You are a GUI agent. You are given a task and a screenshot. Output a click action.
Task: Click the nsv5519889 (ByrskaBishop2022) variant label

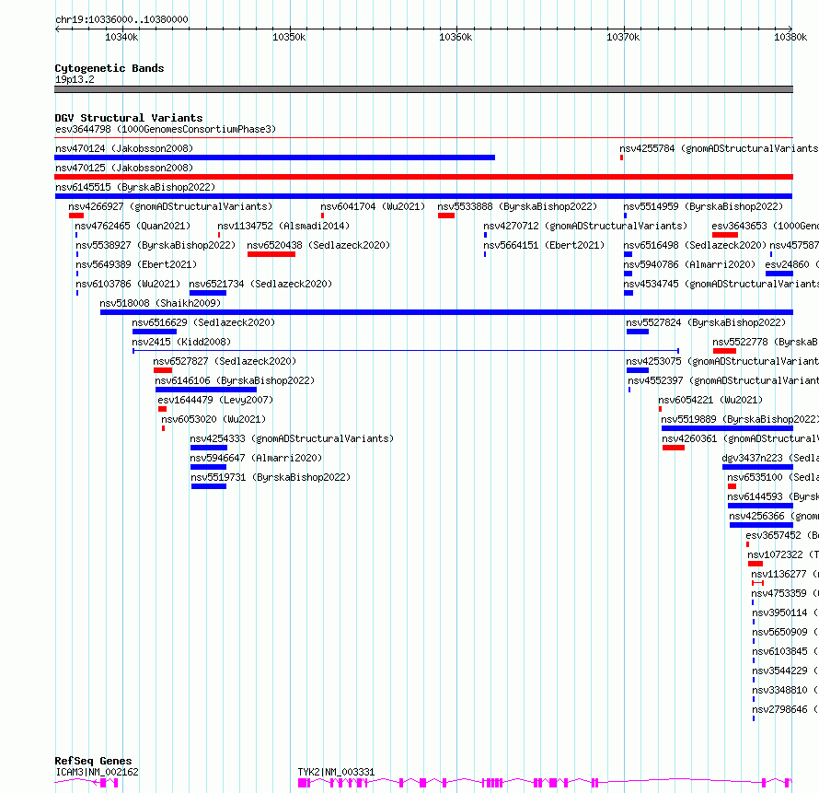(x=740, y=419)
